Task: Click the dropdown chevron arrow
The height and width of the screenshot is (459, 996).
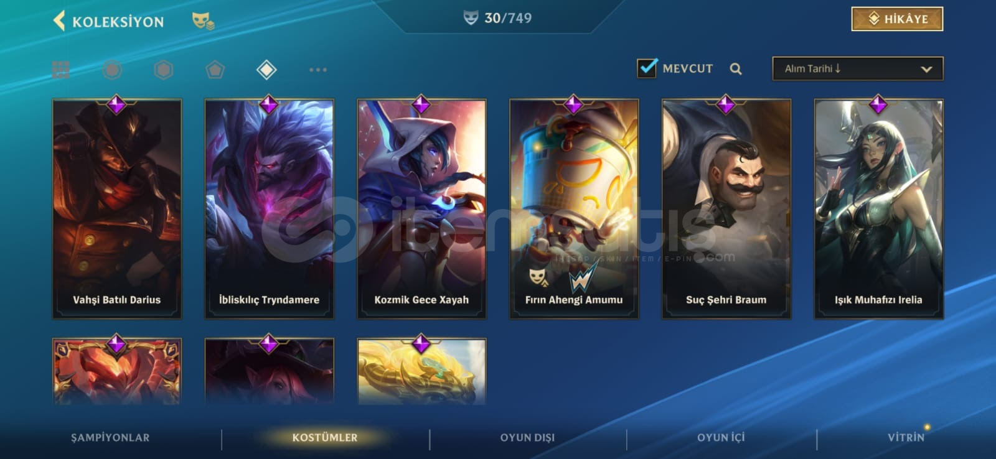Action: click(926, 69)
